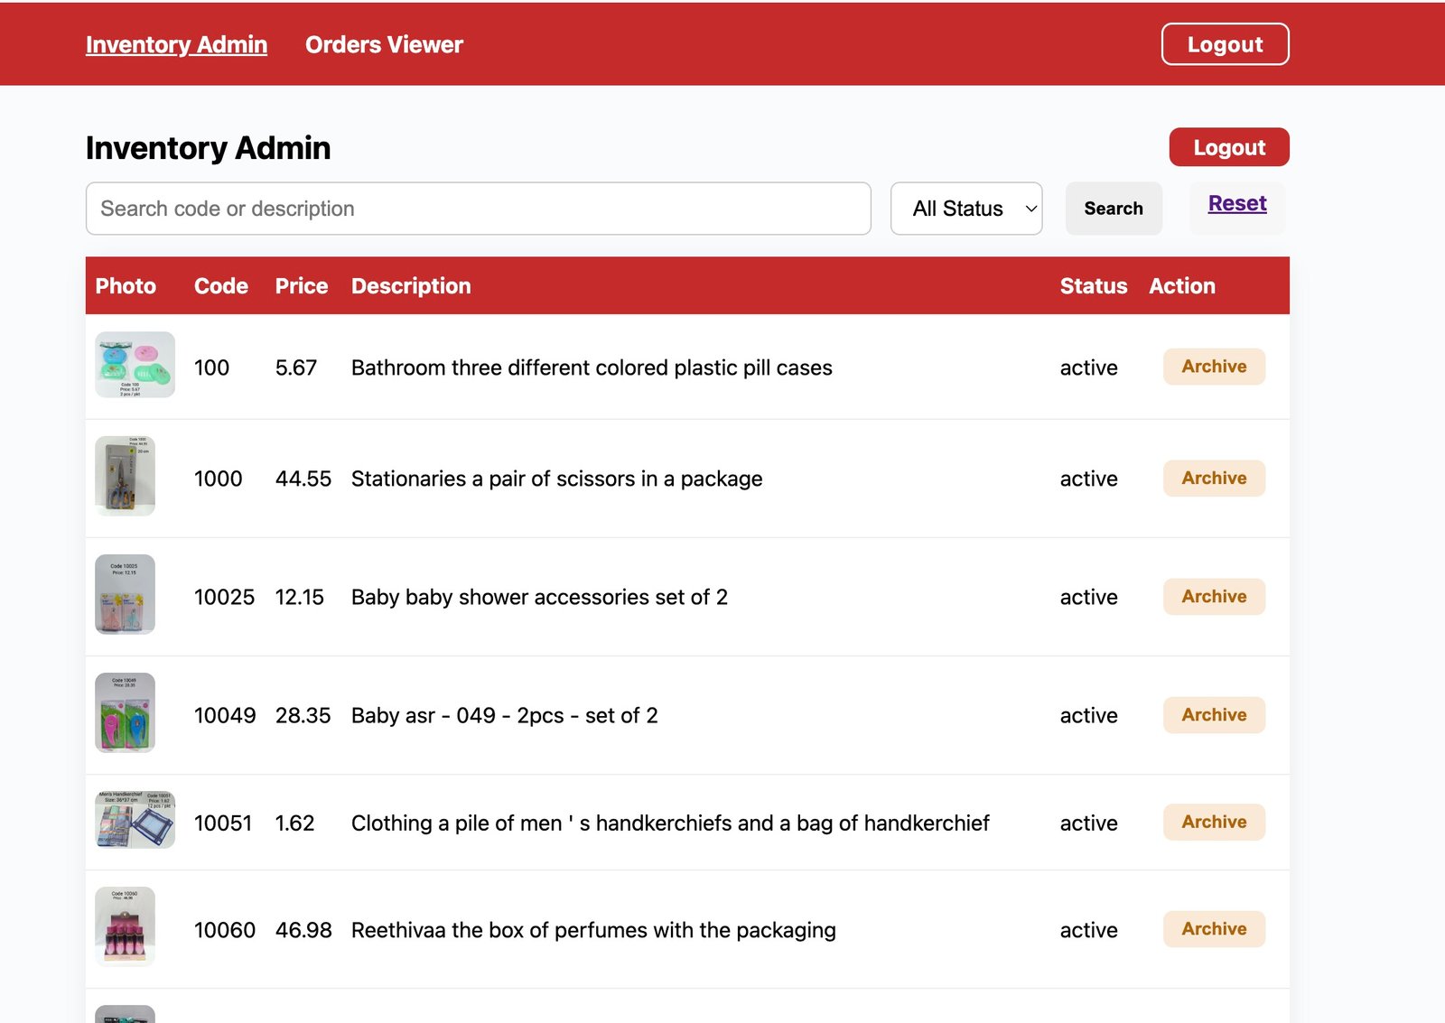Archive the scissors item 1000

(x=1213, y=478)
